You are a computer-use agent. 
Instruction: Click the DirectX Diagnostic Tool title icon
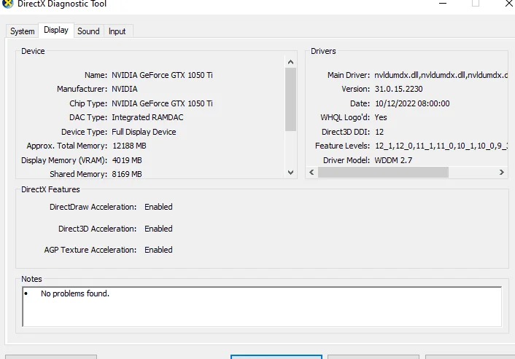(x=8, y=4)
